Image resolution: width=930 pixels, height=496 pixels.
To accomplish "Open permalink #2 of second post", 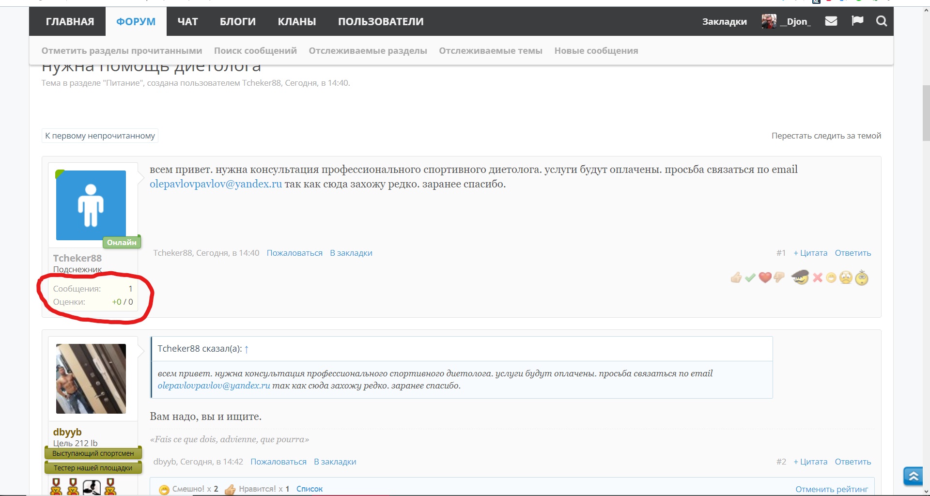I will 781,462.
